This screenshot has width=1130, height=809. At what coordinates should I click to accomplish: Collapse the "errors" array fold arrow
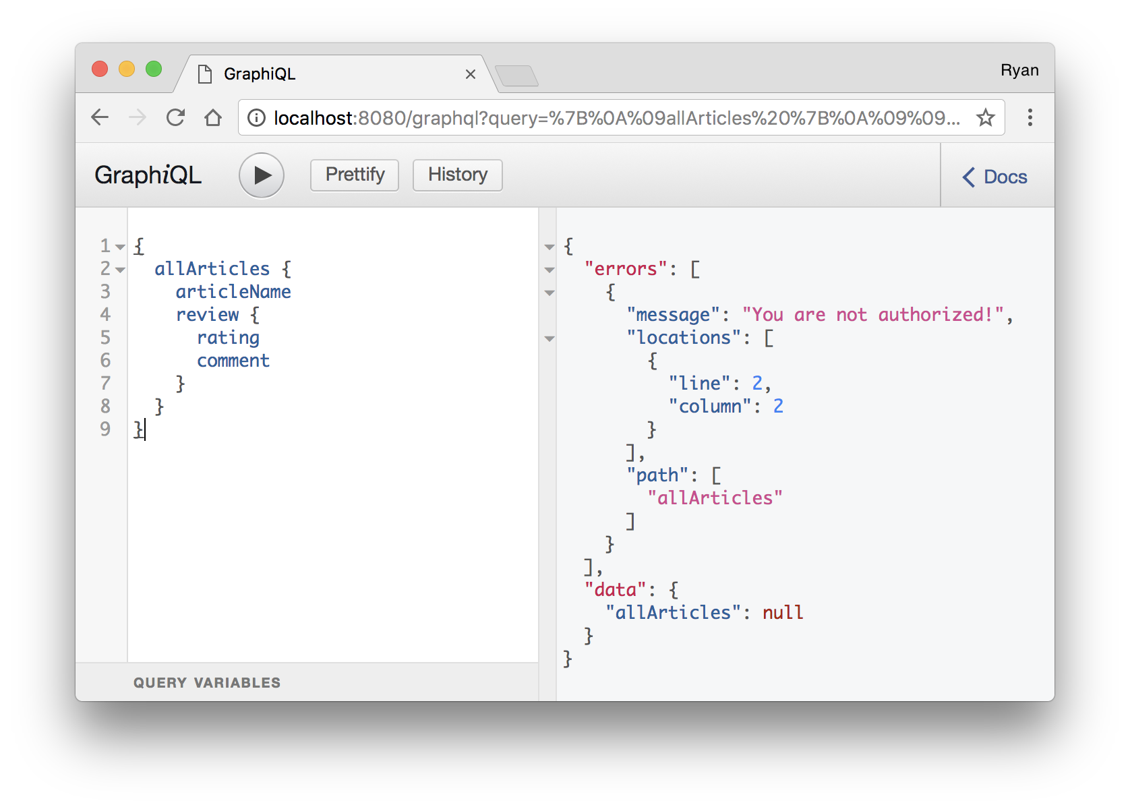[549, 270]
